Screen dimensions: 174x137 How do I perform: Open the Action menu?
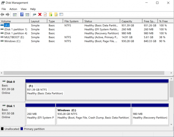(x=13, y=9)
